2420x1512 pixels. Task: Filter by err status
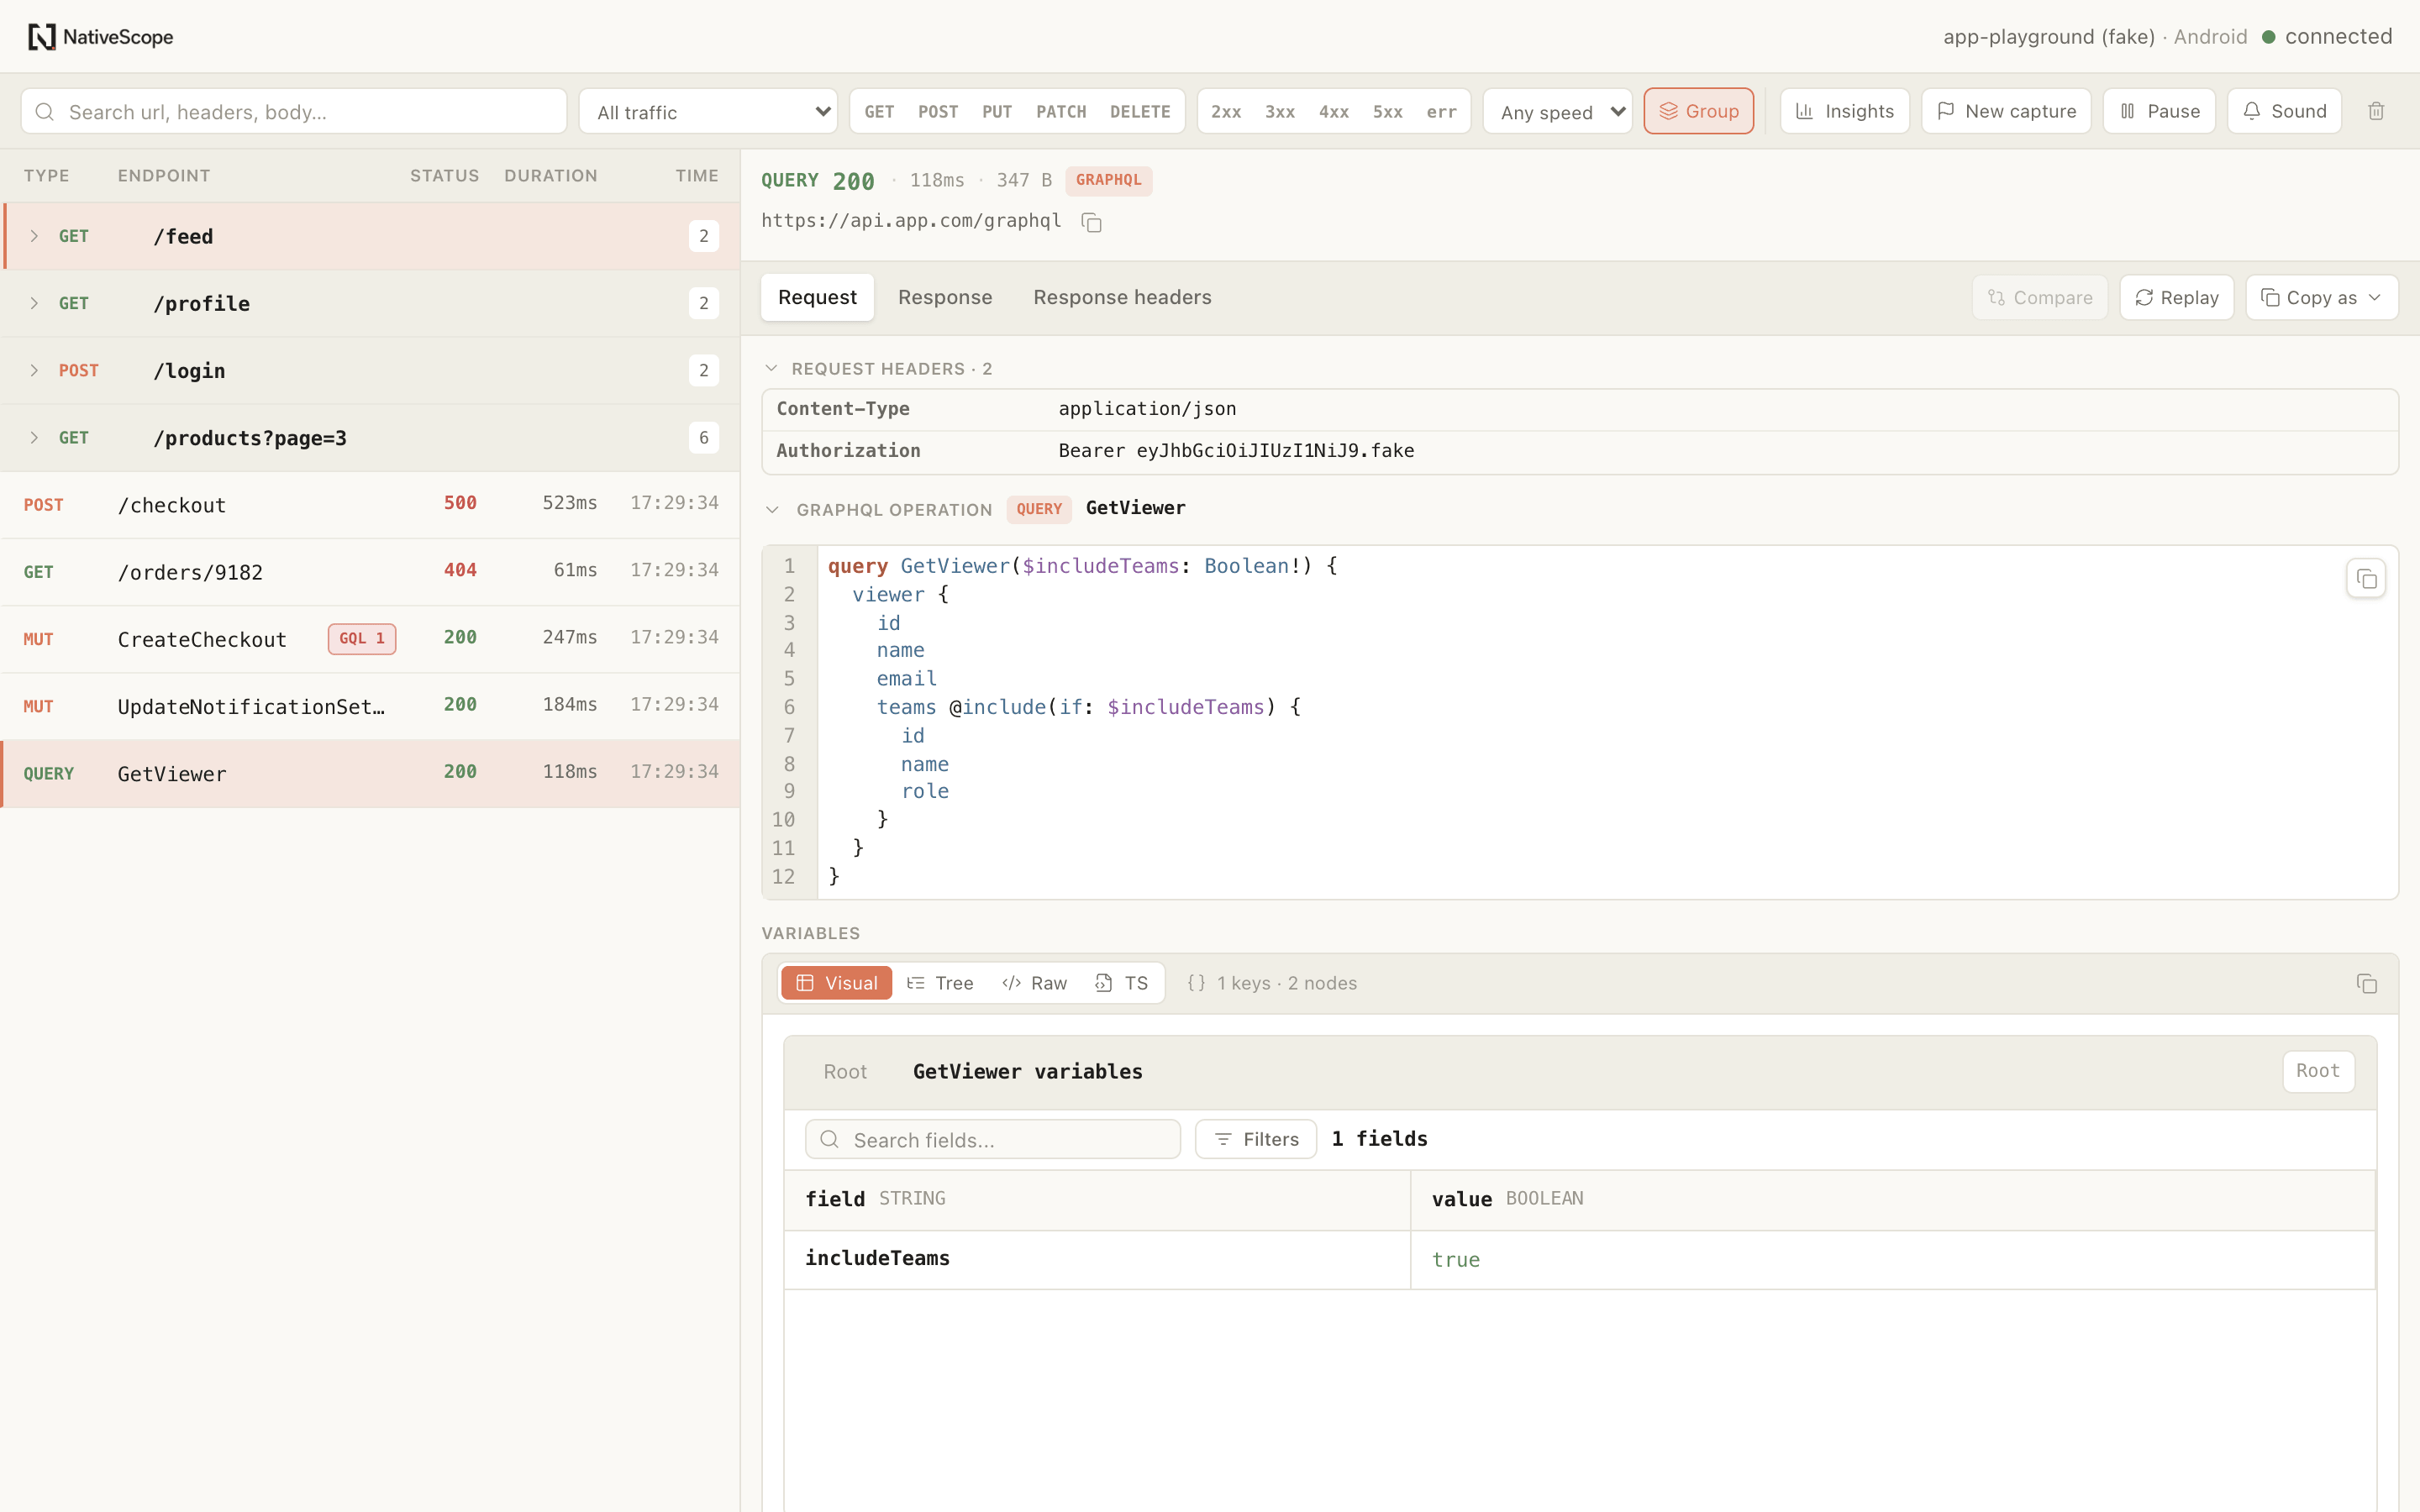(x=1441, y=112)
